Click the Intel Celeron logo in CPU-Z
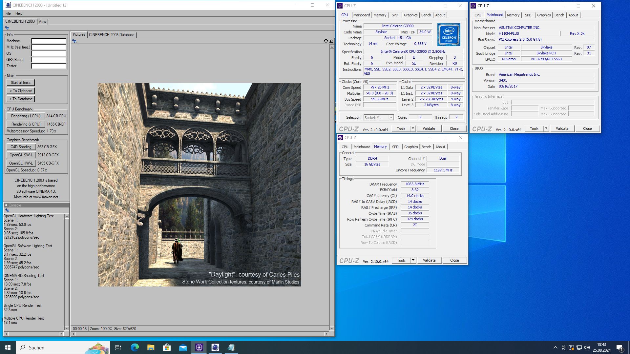Image resolution: width=630 pixels, height=354 pixels. pyautogui.click(x=449, y=35)
